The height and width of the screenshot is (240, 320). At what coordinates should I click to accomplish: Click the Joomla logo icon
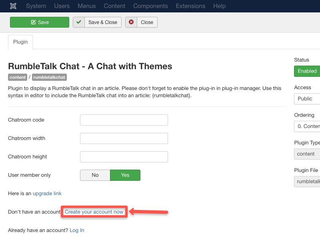click(14, 6)
